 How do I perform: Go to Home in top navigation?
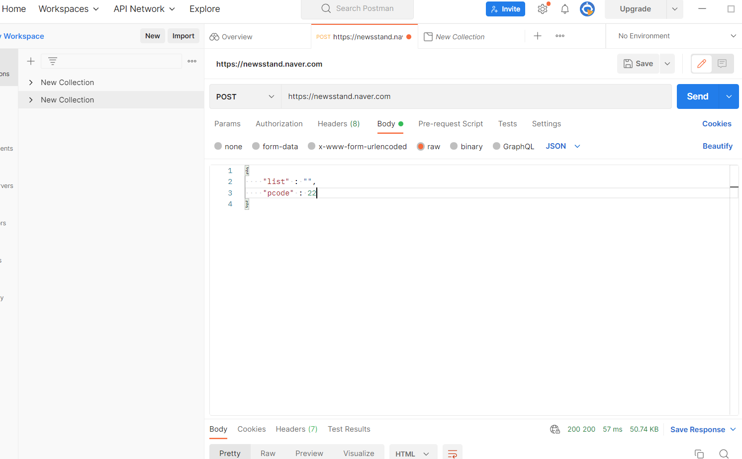click(x=13, y=9)
